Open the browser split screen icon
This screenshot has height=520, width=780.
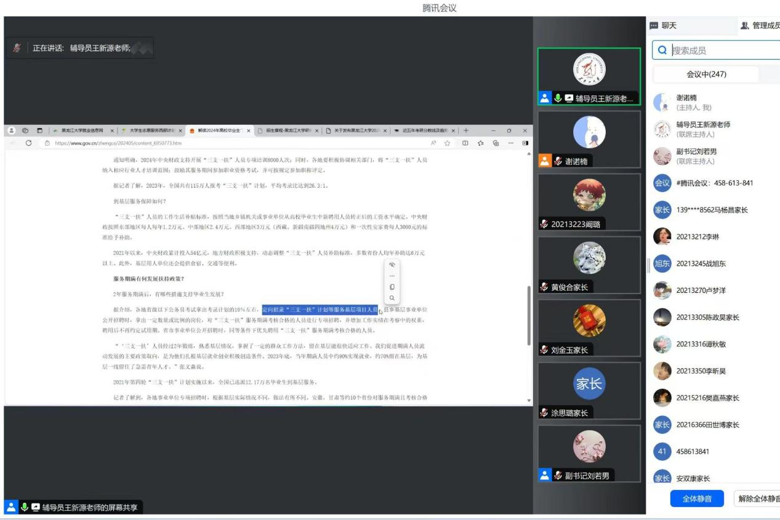pos(465,143)
